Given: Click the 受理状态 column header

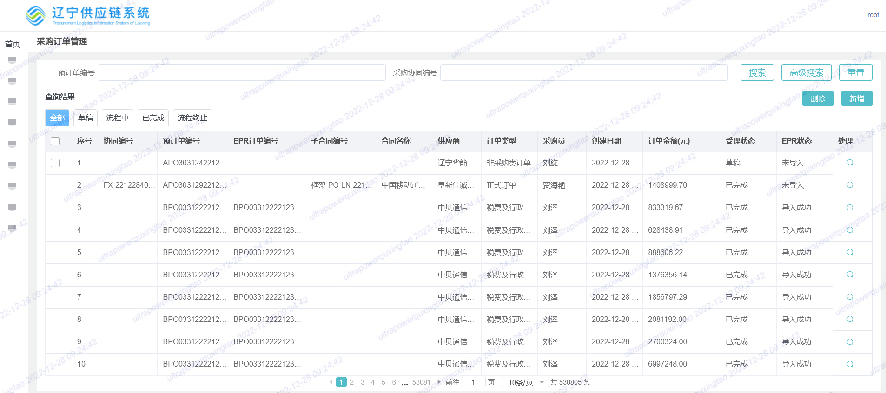Looking at the screenshot, I should point(740,141).
